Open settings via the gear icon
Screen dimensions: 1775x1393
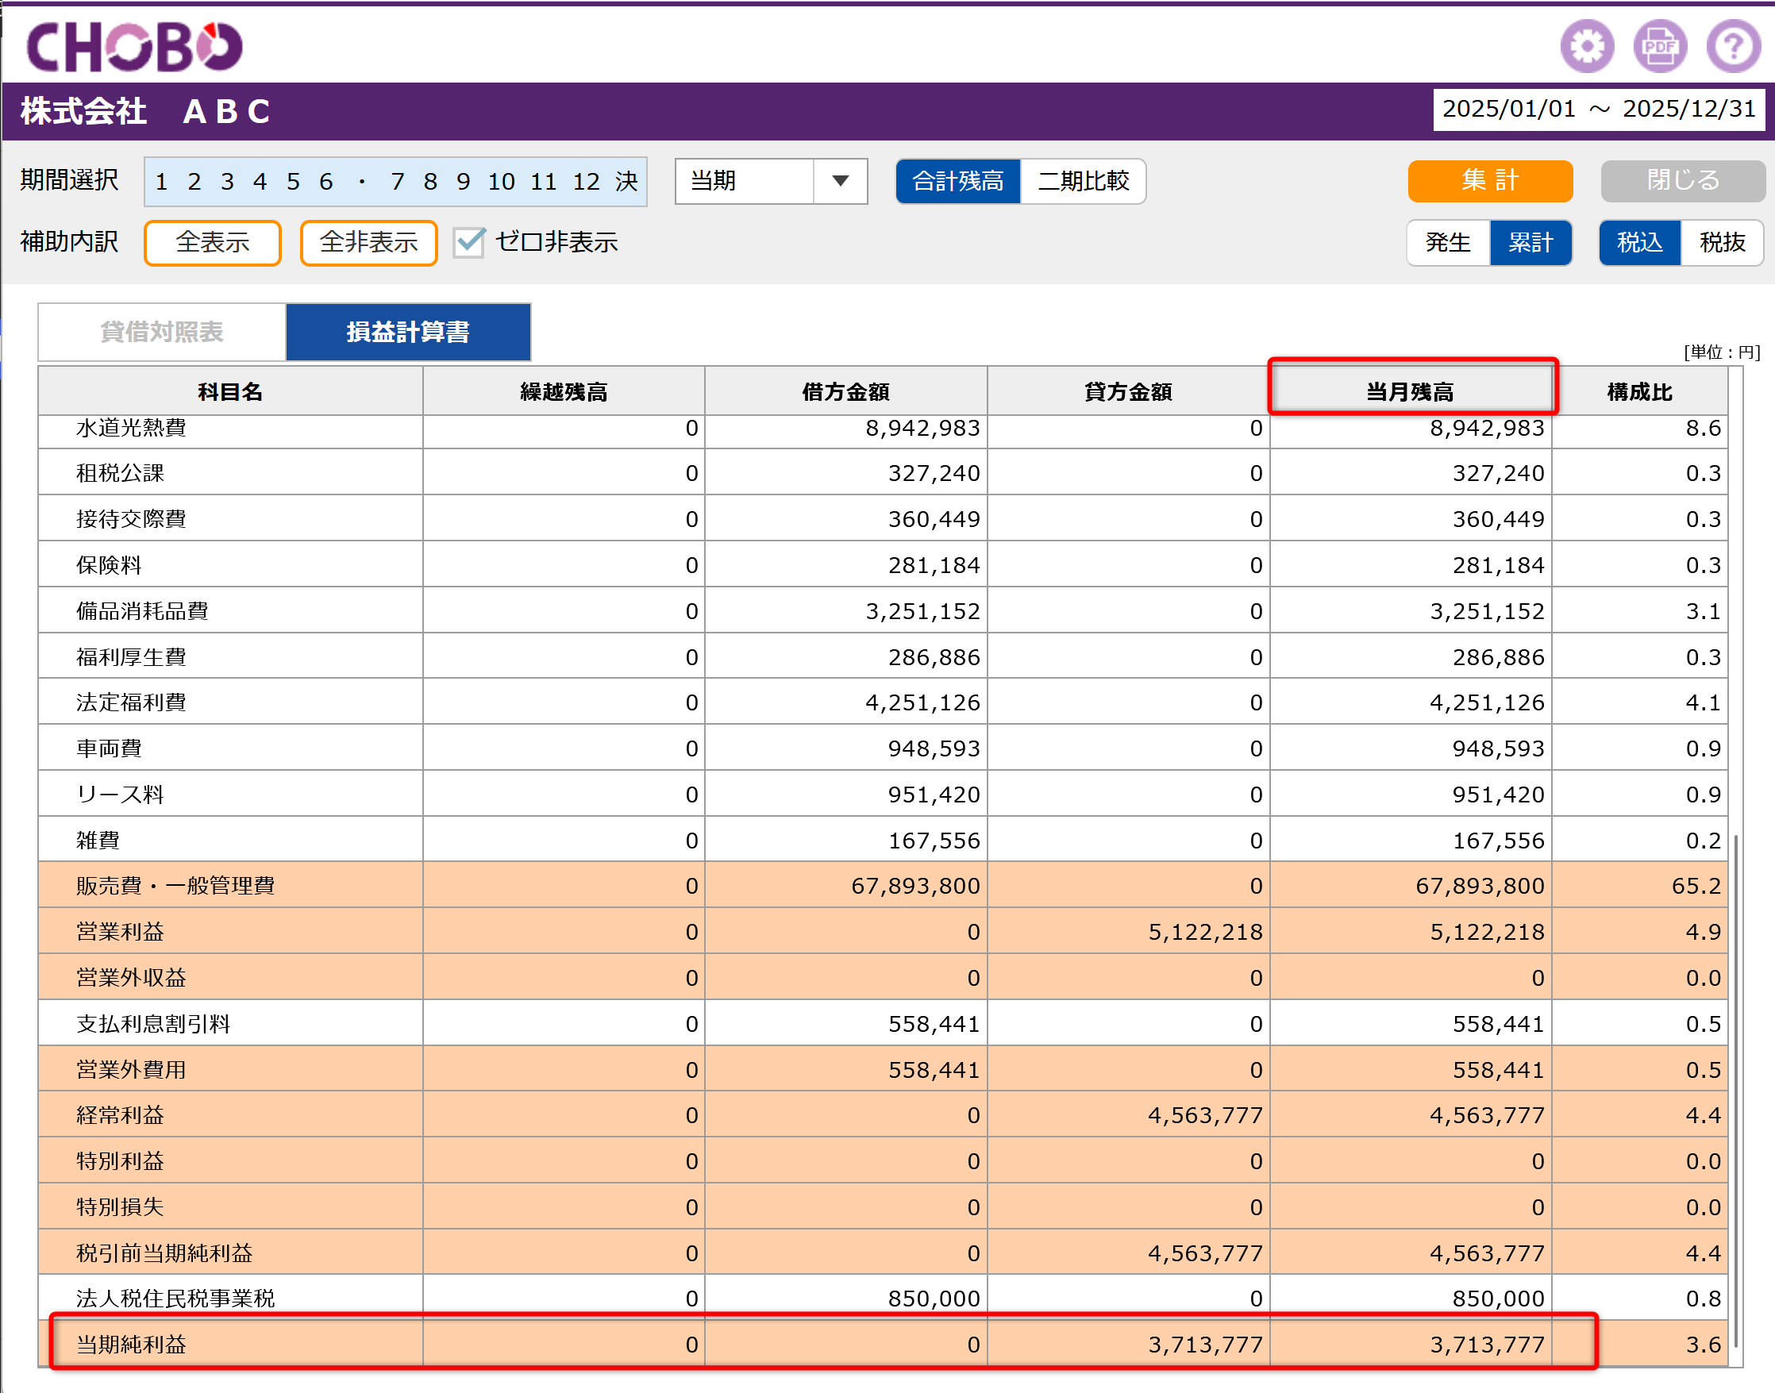(x=1587, y=47)
